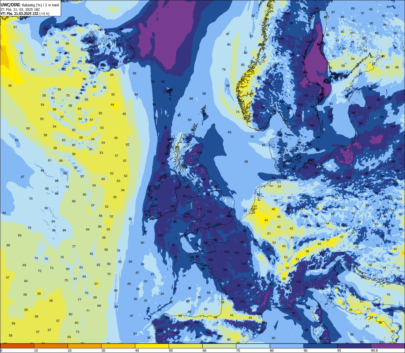Click the humidity value "66" near the map's west edge
This screenshot has height=353, width=405.
point(8,245)
